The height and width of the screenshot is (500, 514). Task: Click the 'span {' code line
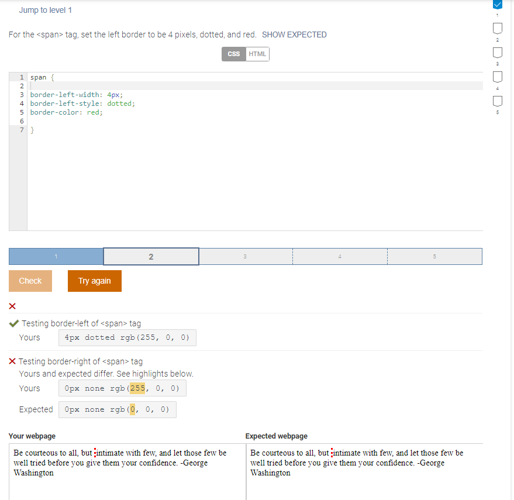point(42,77)
